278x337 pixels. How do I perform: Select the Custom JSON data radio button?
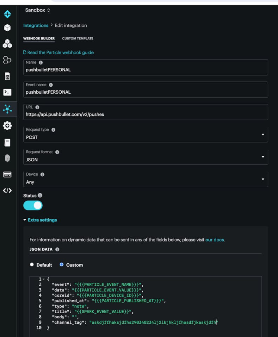62,265
